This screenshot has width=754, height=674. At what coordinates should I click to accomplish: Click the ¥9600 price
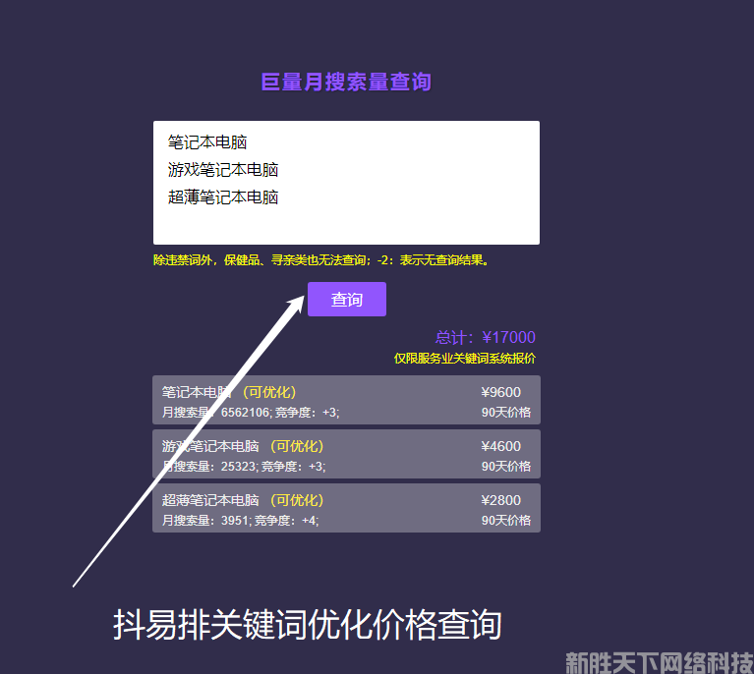click(x=501, y=392)
